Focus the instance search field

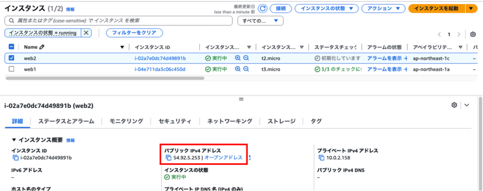(x=118, y=21)
